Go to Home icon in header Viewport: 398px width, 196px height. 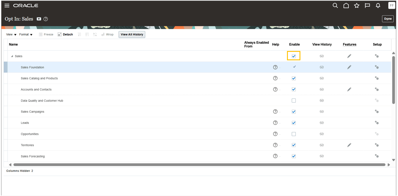pos(346,6)
